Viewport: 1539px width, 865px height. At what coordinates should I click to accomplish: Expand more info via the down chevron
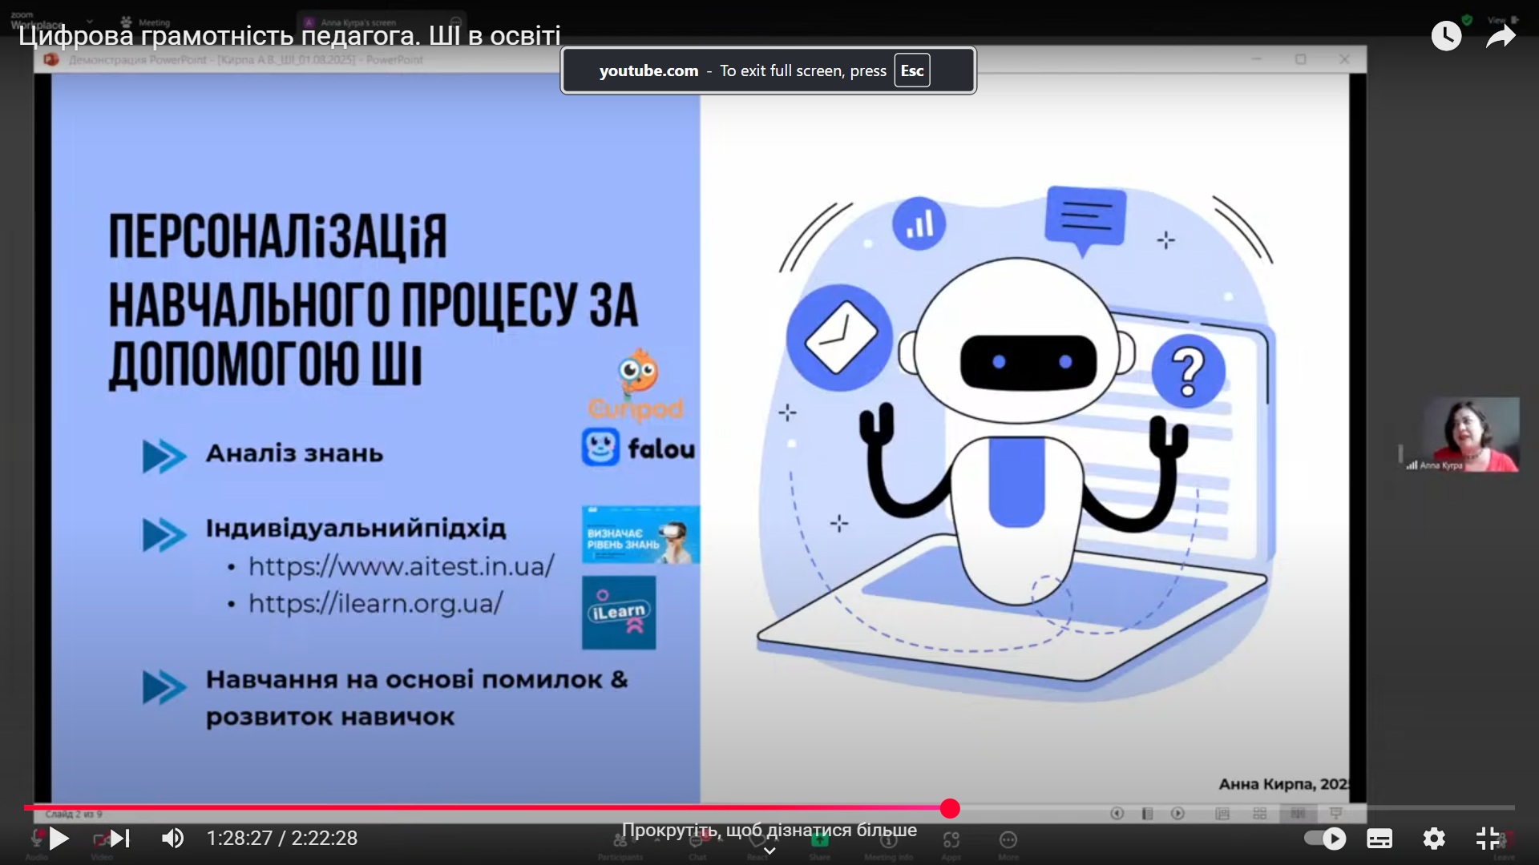coord(769,851)
